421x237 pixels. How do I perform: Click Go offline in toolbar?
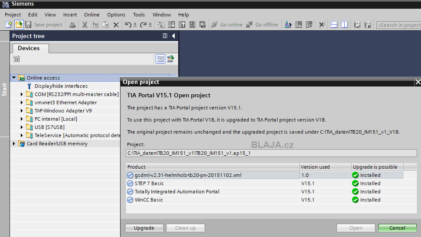[x=262, y=25]
